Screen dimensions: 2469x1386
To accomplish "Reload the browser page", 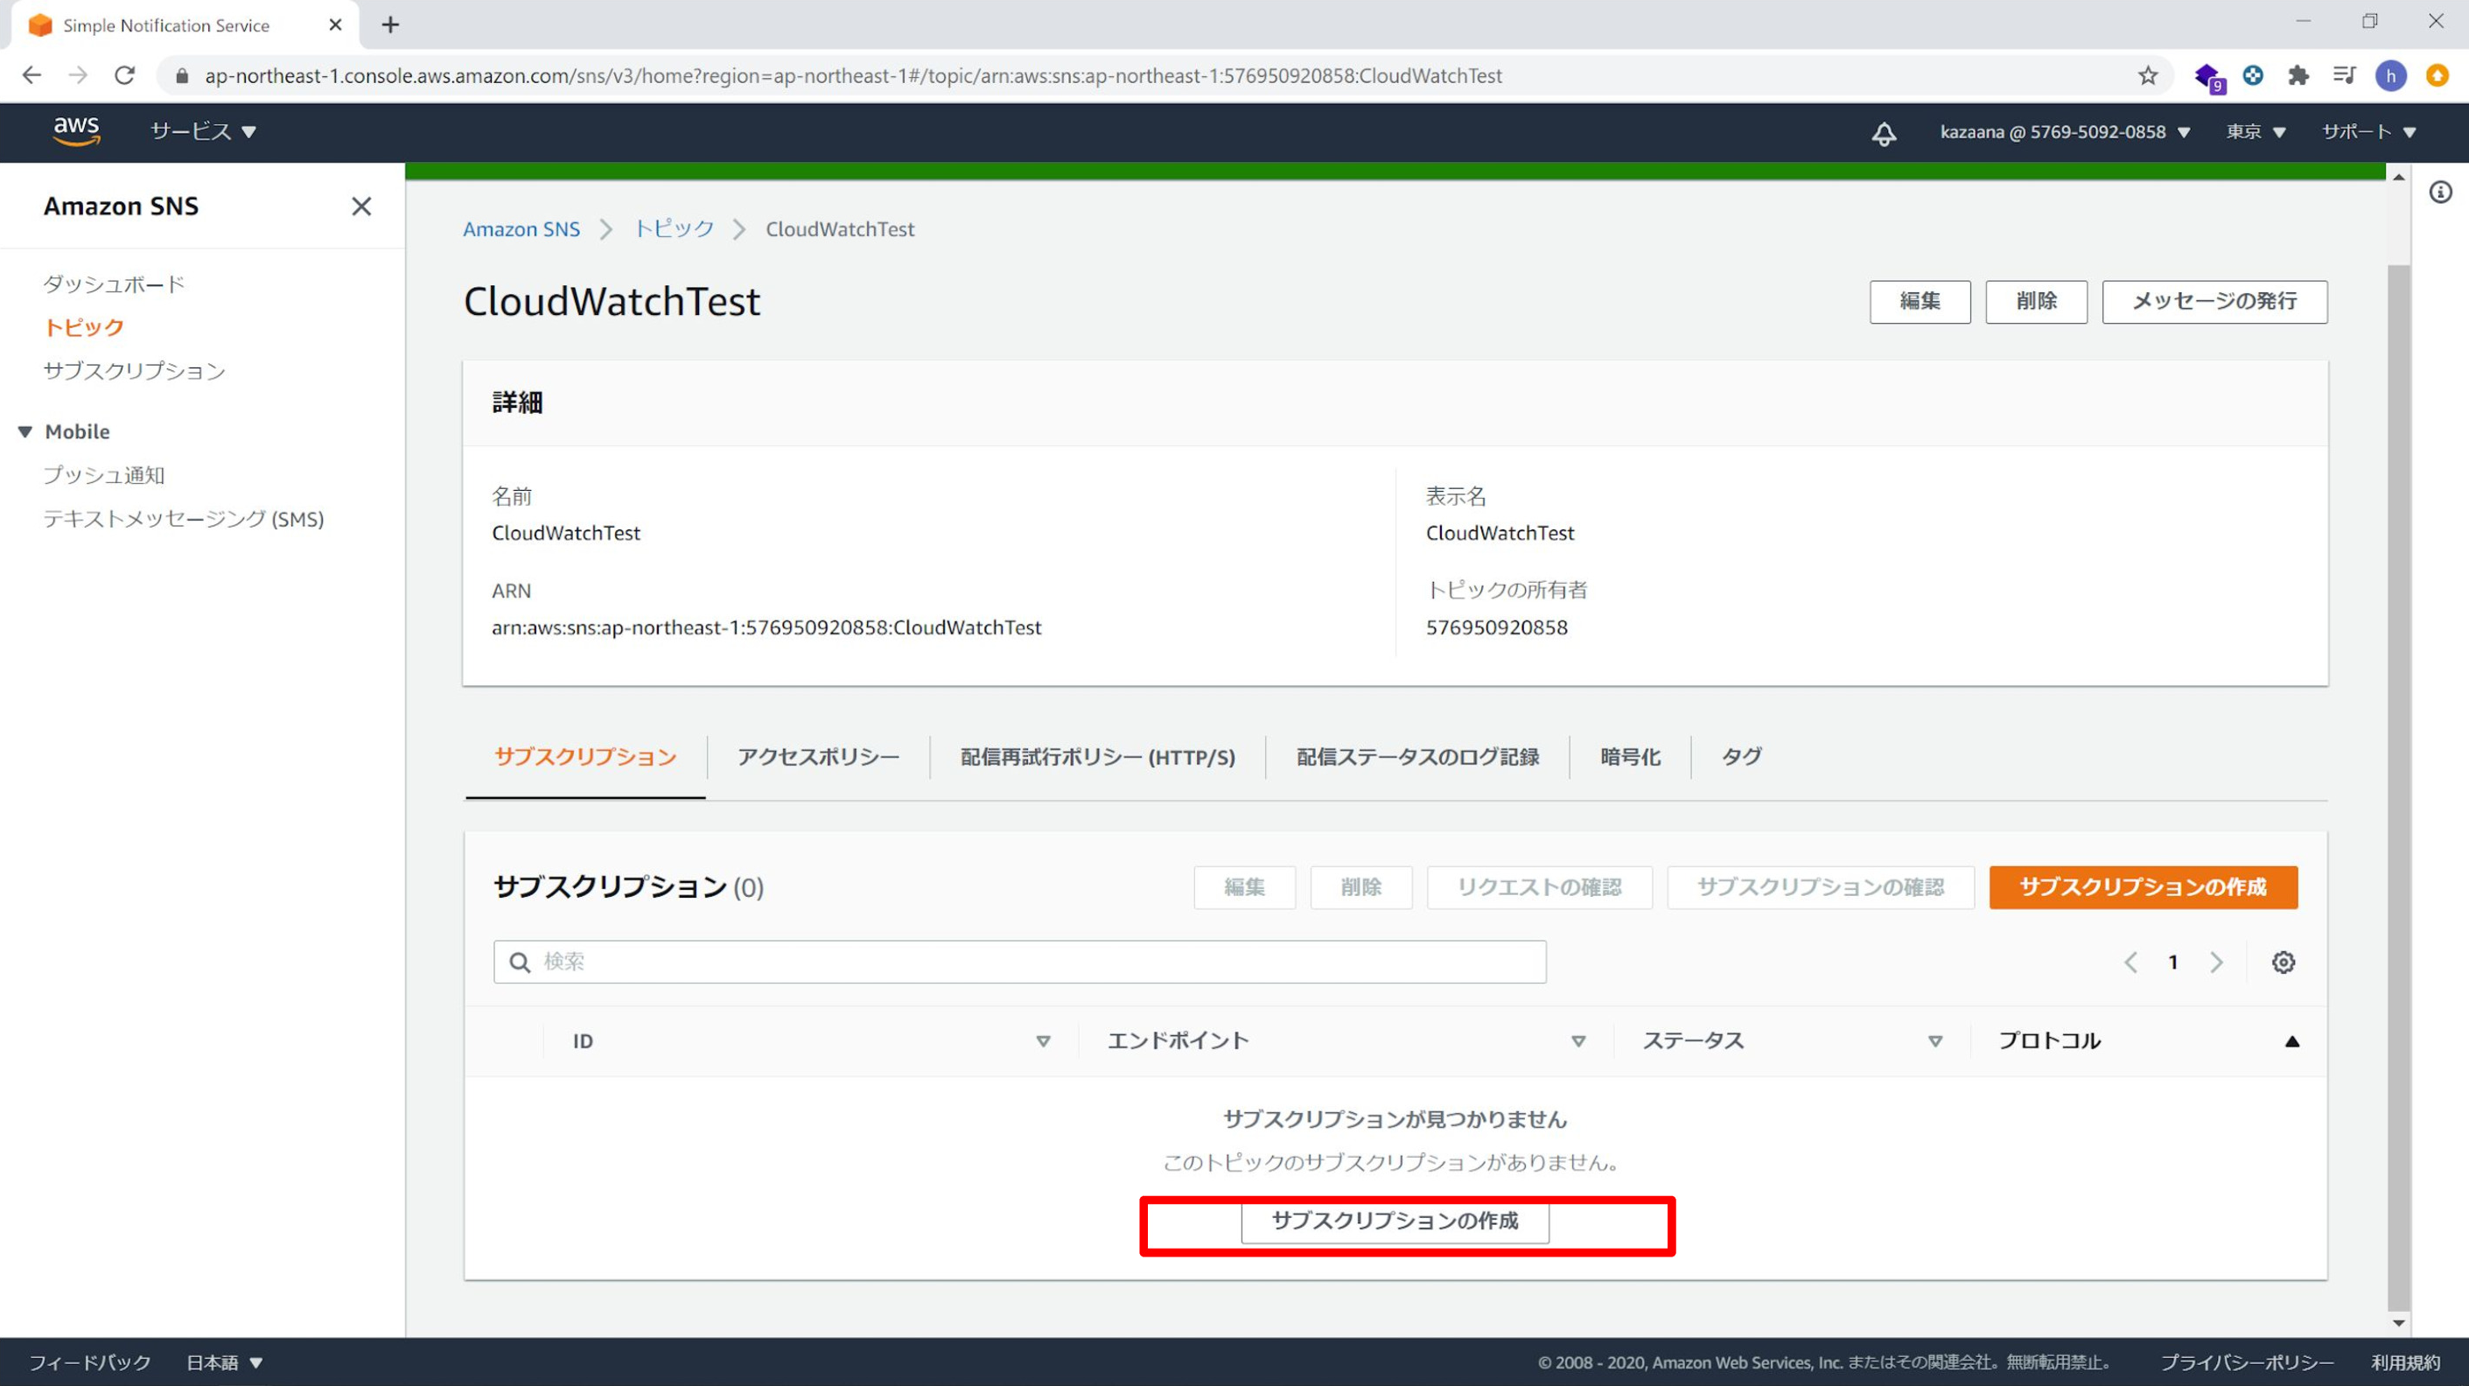I will [x=124, y=76].
